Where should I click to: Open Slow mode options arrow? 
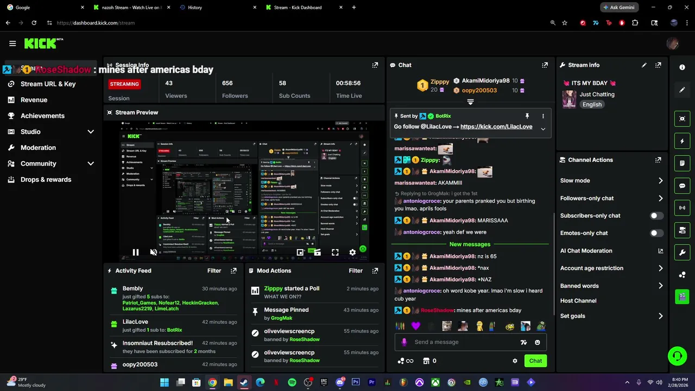(660, 181)
